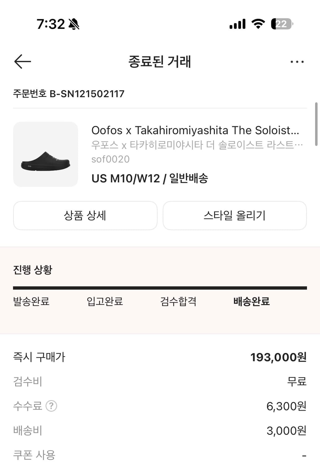Select the 배송완료 progress step
This screenshot has width=320, height=466.
pos(252,301)
